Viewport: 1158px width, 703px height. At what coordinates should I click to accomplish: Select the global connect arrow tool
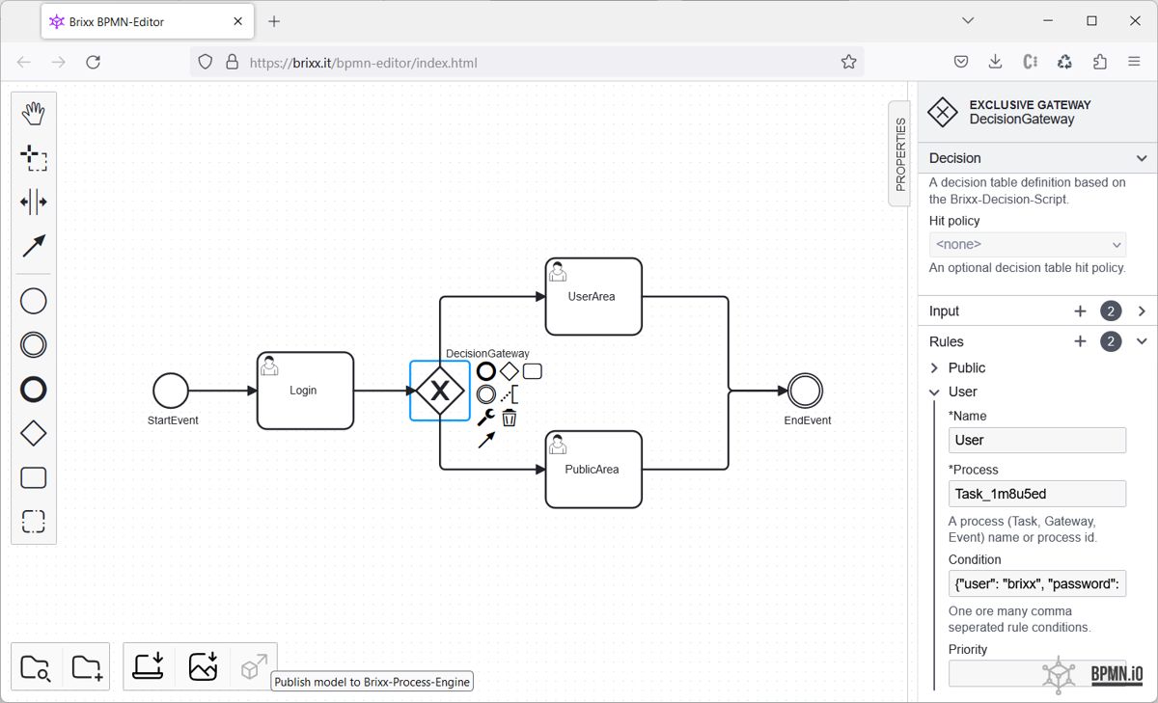(x=34, y=247)
